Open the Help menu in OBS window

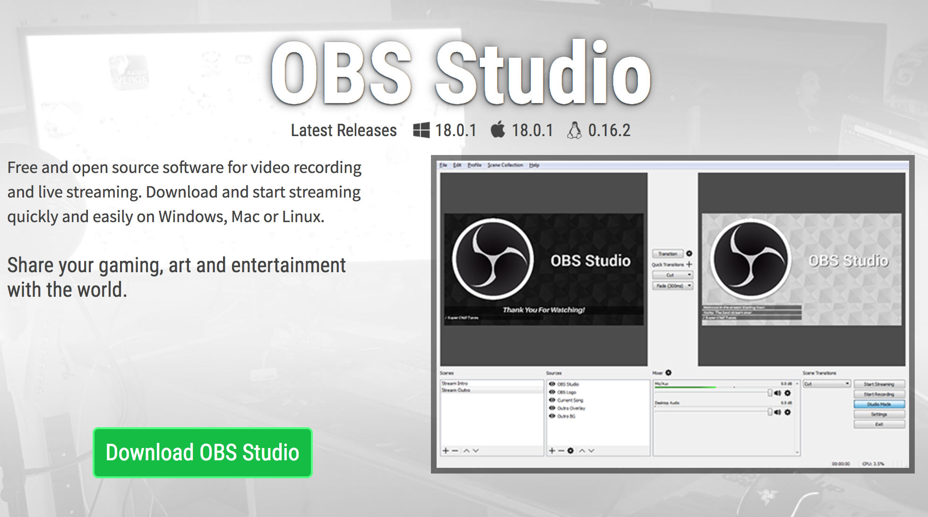pyautogui.click(x=534, y=165)
